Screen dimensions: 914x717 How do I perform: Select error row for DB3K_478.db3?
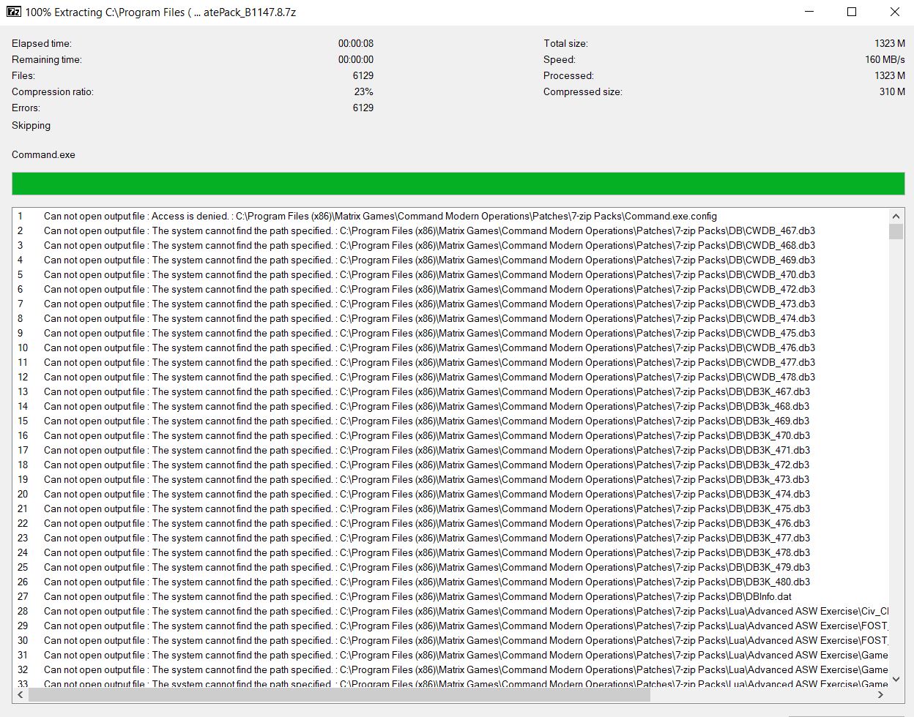[450, 552]
